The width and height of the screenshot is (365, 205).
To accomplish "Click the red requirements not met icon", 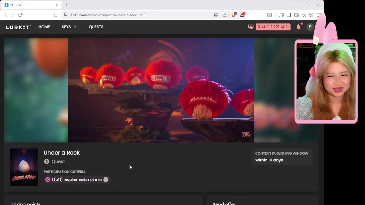I will click(48, 179).
